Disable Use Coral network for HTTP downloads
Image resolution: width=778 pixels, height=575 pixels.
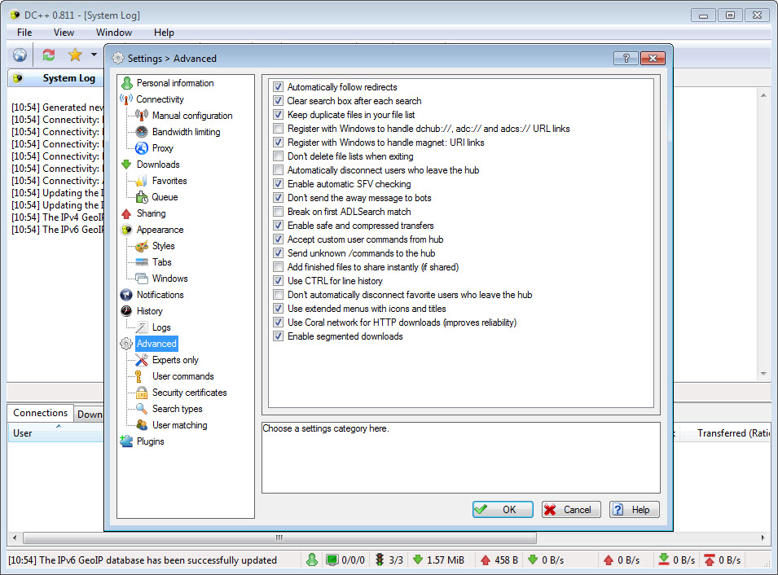click(279, 323)
